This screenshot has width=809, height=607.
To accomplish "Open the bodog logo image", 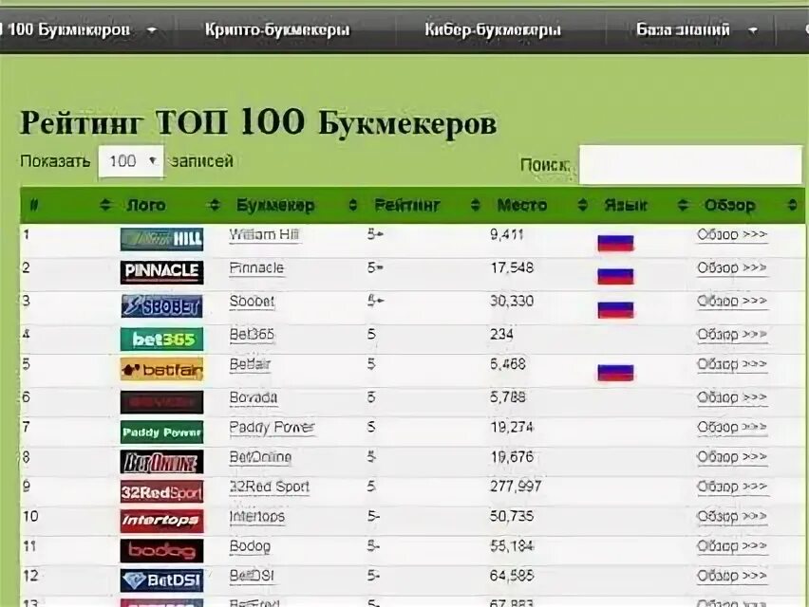I will coord(161,551).
